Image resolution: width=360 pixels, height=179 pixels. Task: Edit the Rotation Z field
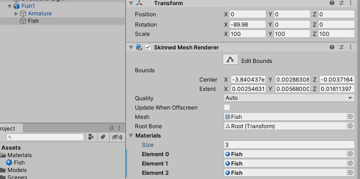click(336, 24)
